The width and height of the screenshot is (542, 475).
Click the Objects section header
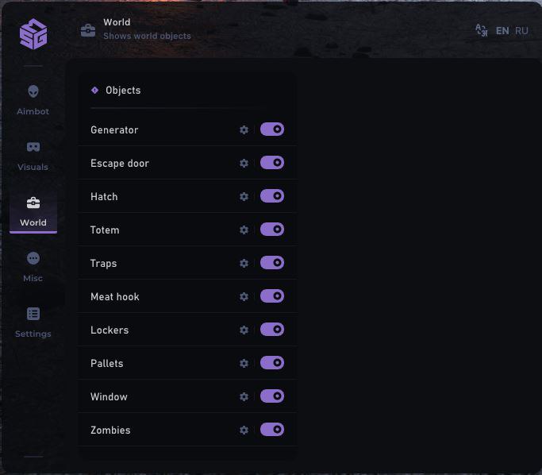(x=123, y=91)
